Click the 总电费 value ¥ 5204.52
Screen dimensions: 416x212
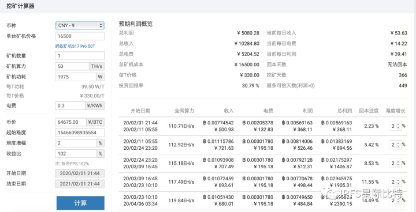pyautogui.click(x=248, y=54)
